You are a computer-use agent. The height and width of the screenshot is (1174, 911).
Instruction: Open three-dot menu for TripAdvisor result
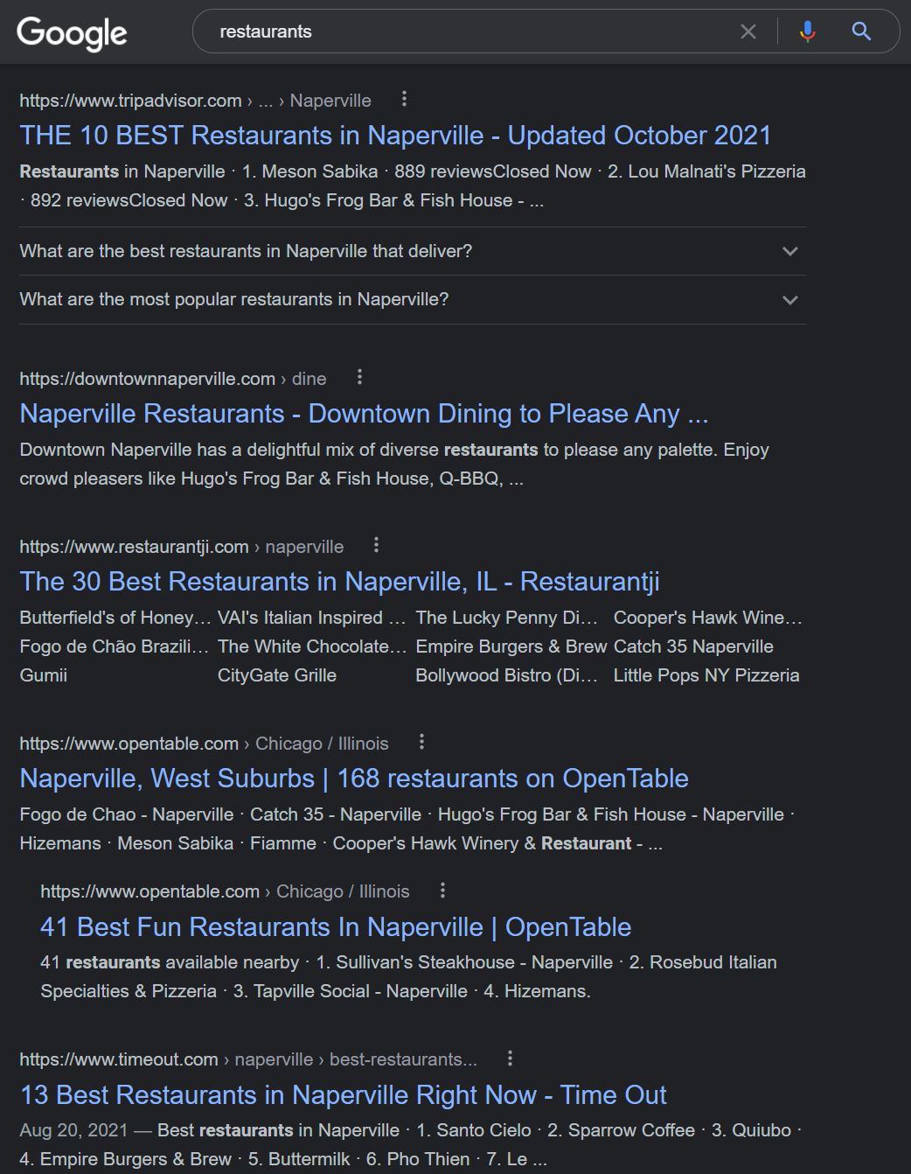[x=404, y=100]
